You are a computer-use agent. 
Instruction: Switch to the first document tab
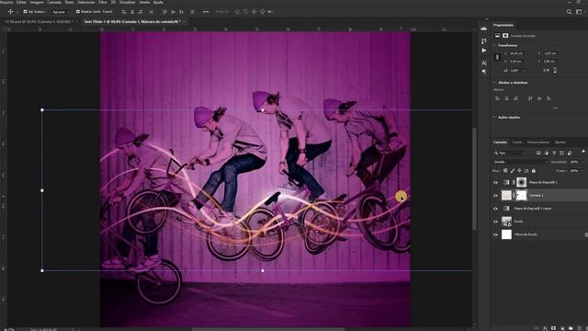point(40,22)
